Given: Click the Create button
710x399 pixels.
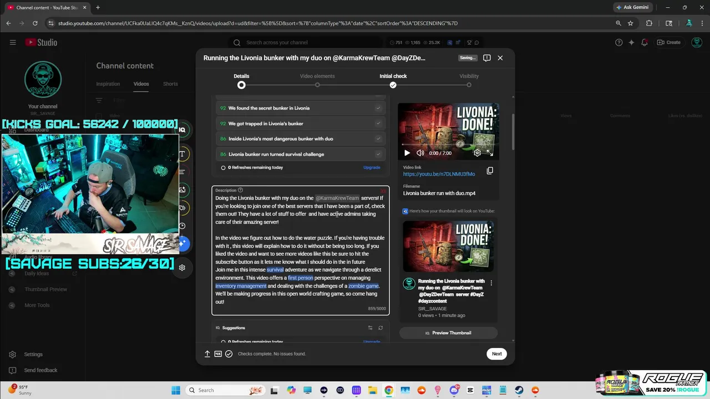Looking at the screenshot, I should [668, 42].
